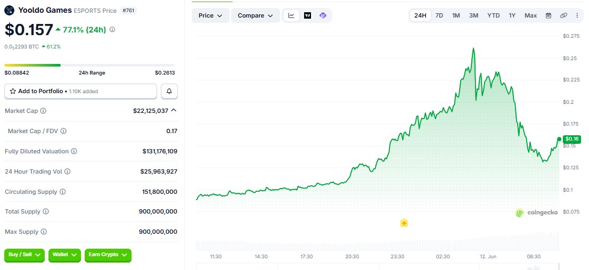Image resolution: width=589 pixels, height=270 pixels.
Task: Click the Yooldo Games coin logo icon
Action: (9, 11)
